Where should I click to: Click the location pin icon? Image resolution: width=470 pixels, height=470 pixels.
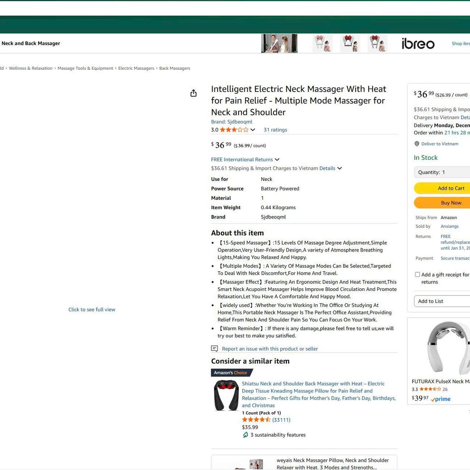pos(417,144)
